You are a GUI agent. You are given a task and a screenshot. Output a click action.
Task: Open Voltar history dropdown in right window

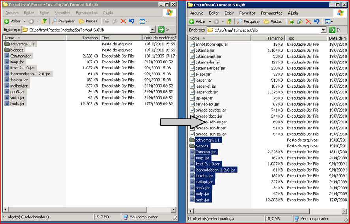[210, 22]
